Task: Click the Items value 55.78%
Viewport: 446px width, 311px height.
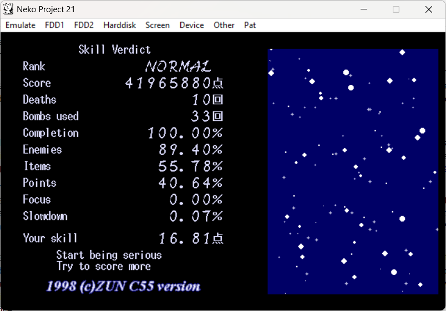Action: coord(191,166)
